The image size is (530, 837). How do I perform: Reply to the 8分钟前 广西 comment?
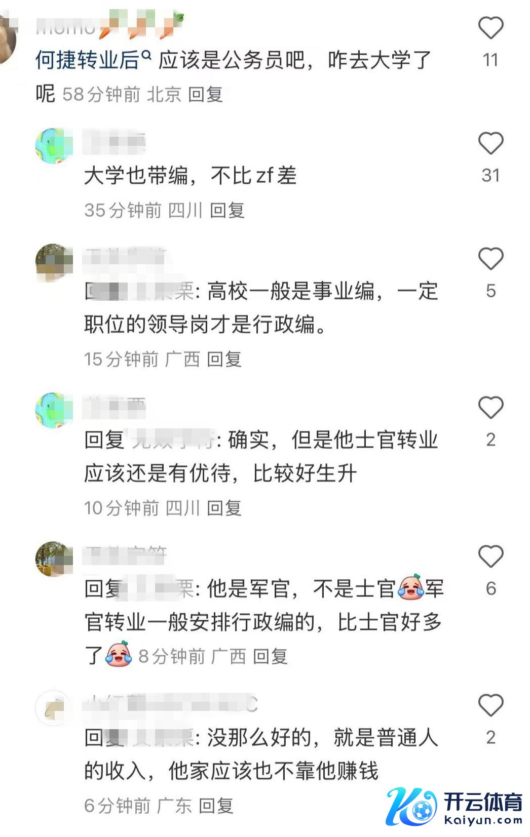(x=270, y=657)
